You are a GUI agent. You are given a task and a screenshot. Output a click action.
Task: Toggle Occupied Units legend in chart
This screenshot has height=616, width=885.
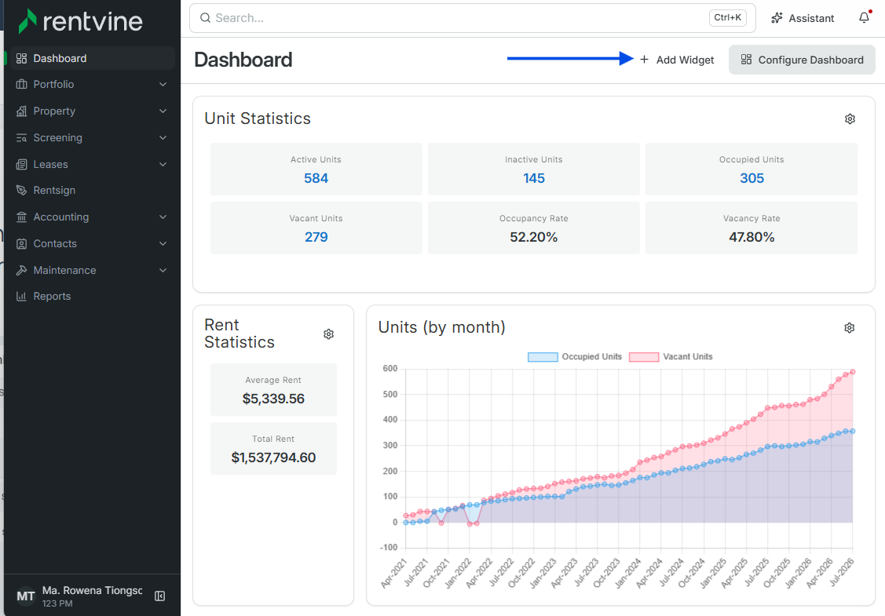click(575, 356)
